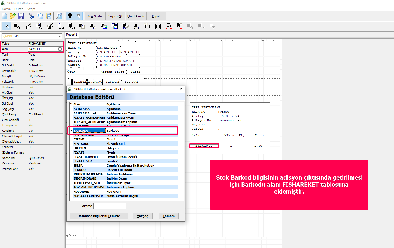Select the BARKODU row in Database Editörü
The width and height of the screenshot is (394, 248).
(x=125, y=131)
